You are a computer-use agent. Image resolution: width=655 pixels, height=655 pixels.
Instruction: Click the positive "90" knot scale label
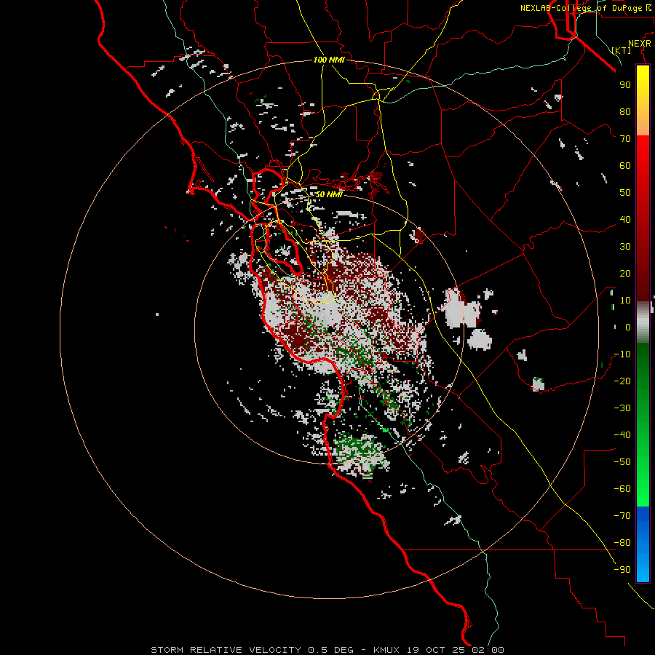(x=625, y=85)
